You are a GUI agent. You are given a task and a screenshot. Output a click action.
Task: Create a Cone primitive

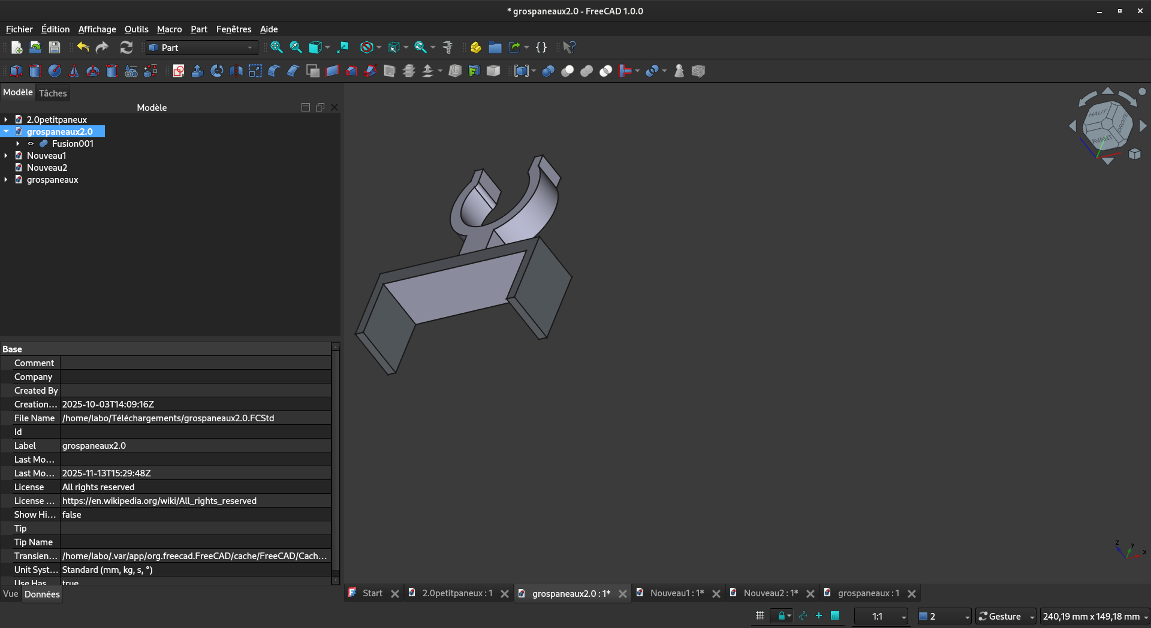click(x=74, y=71)
